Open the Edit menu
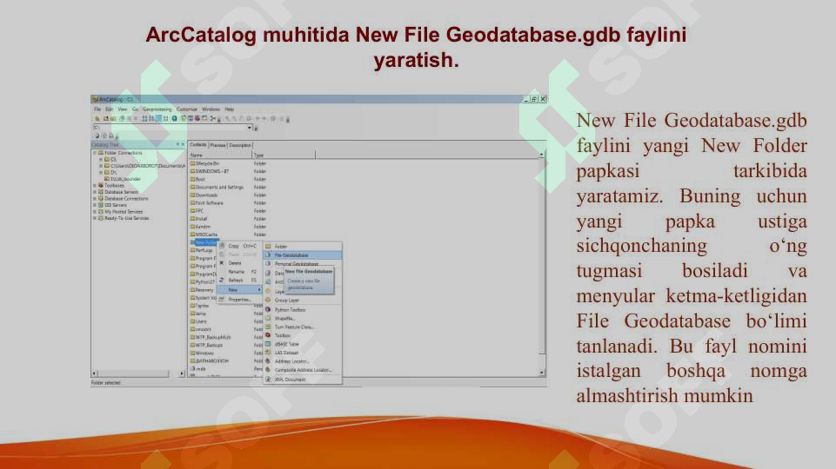Screen dimensions: 836x469 point(110,109)
